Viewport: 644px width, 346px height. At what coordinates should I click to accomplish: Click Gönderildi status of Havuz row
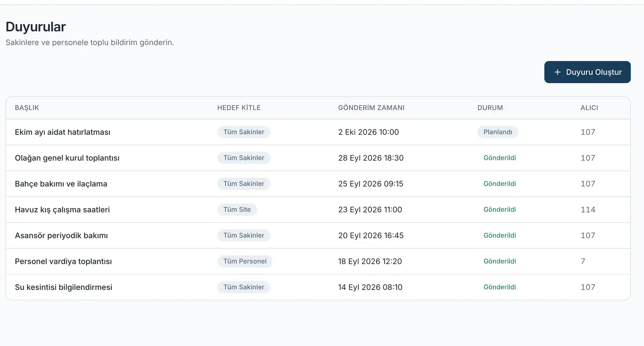(500, 210)
